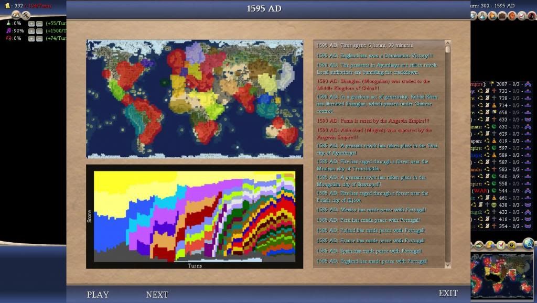The width and height of the screenshot is (537, 303).
Task: Click the replay log scroll down arrow
Action: 447,265
